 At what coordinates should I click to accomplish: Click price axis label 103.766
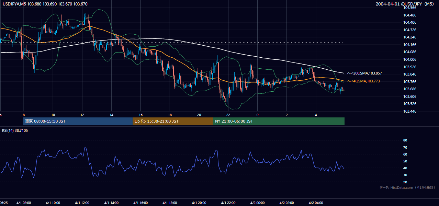click(409, 82)
